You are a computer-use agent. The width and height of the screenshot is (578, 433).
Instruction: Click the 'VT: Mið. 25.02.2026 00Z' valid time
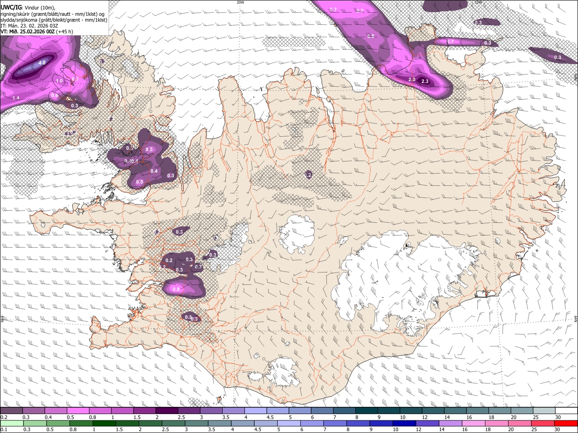point(28,32)
